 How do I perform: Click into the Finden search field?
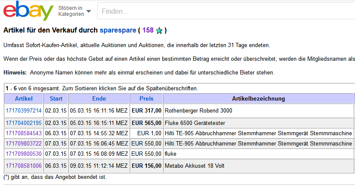click(x=226, y=11)
